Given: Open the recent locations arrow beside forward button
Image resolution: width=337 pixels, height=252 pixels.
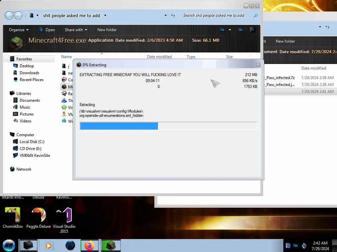Looking at the screenshot, I should click(x=25, y=16).
